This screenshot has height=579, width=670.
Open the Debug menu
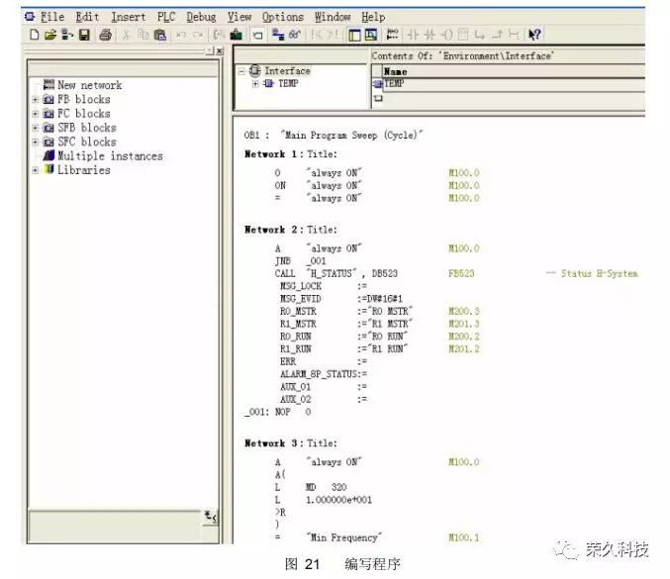tap(201, 17)
